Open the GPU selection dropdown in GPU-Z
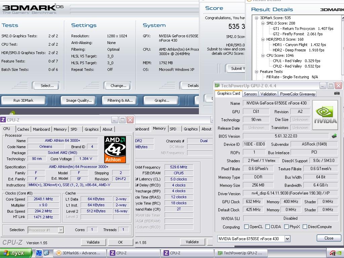Image resolution: width=344 pixels, height=258 pixels. point(288,239)
